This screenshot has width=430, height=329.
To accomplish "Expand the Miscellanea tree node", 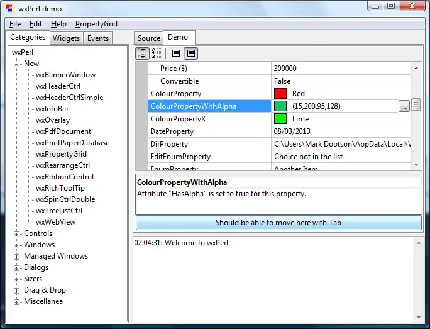I will (x=17, y=302).
